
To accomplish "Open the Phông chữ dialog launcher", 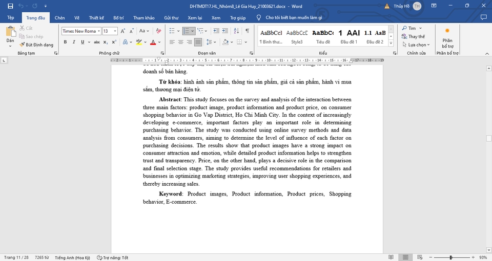I will pos(162,53).
